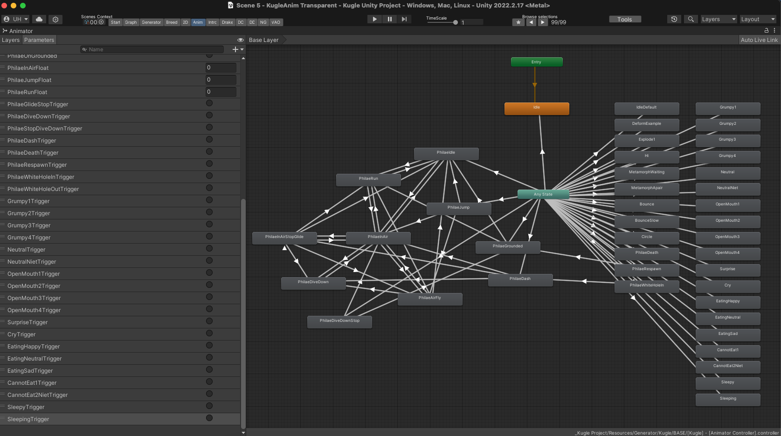This screenshot has width=781, height=436.
Task: Click the Step forward button
Action: pos(404,19)
